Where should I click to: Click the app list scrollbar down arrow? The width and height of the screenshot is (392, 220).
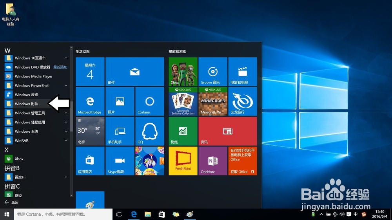71,195
